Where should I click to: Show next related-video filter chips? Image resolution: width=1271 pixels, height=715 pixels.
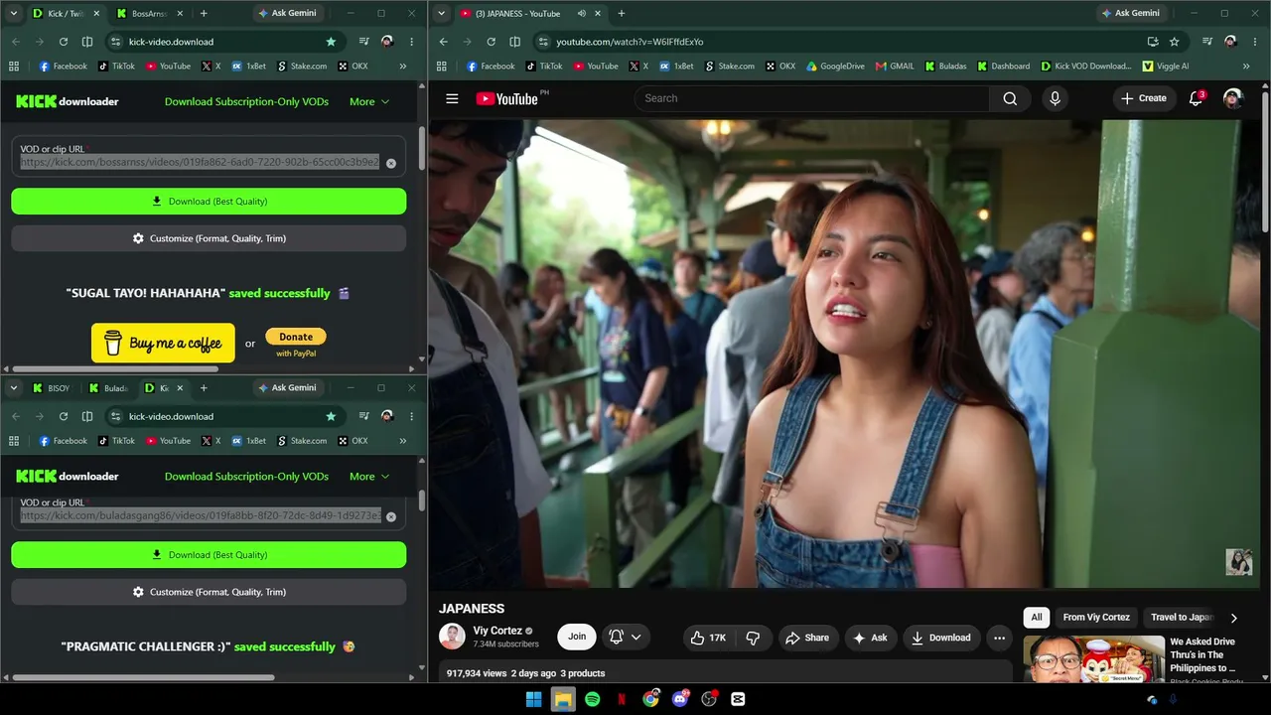point(1233,618)
